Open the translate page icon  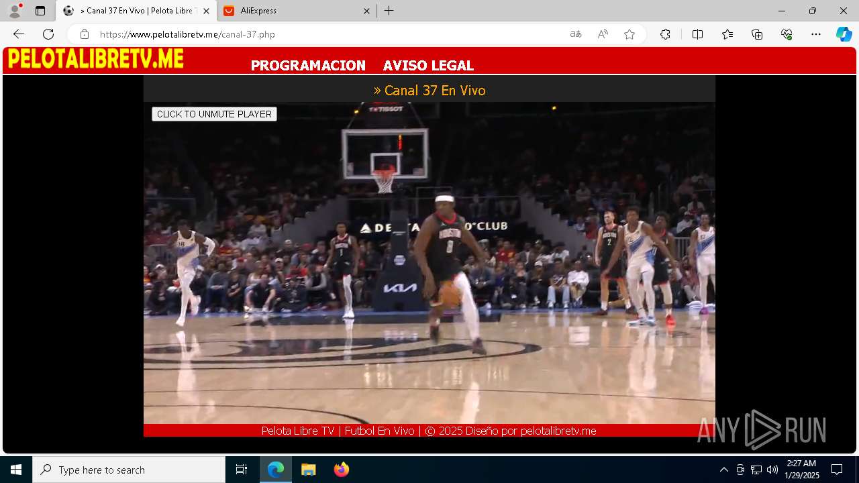(x=576, y=34)
